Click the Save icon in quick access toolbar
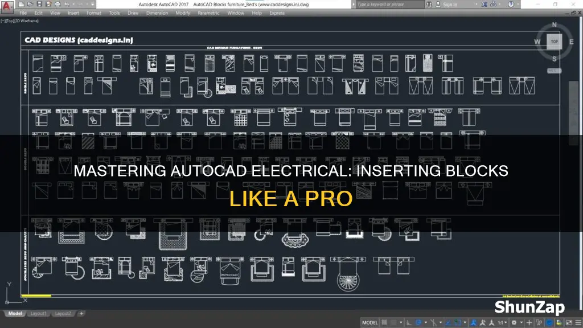Viewport: 583px width, 328px height. (x=39, y=5)
